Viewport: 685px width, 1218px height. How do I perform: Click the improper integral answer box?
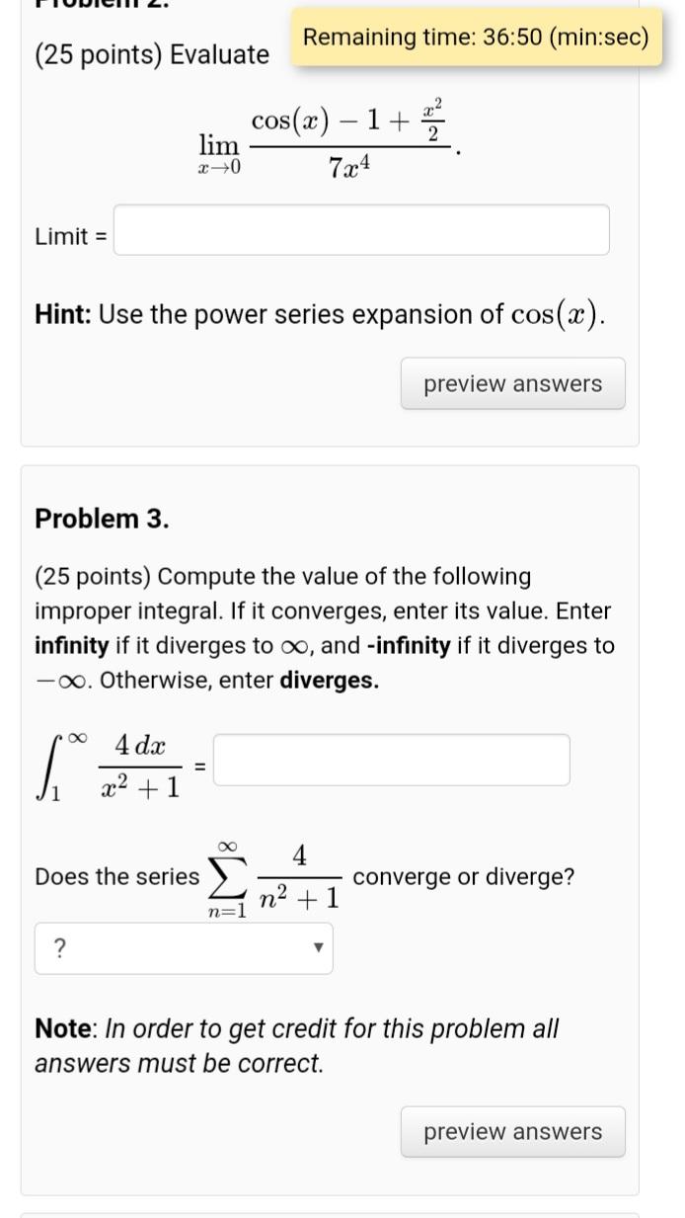(392, 759)
